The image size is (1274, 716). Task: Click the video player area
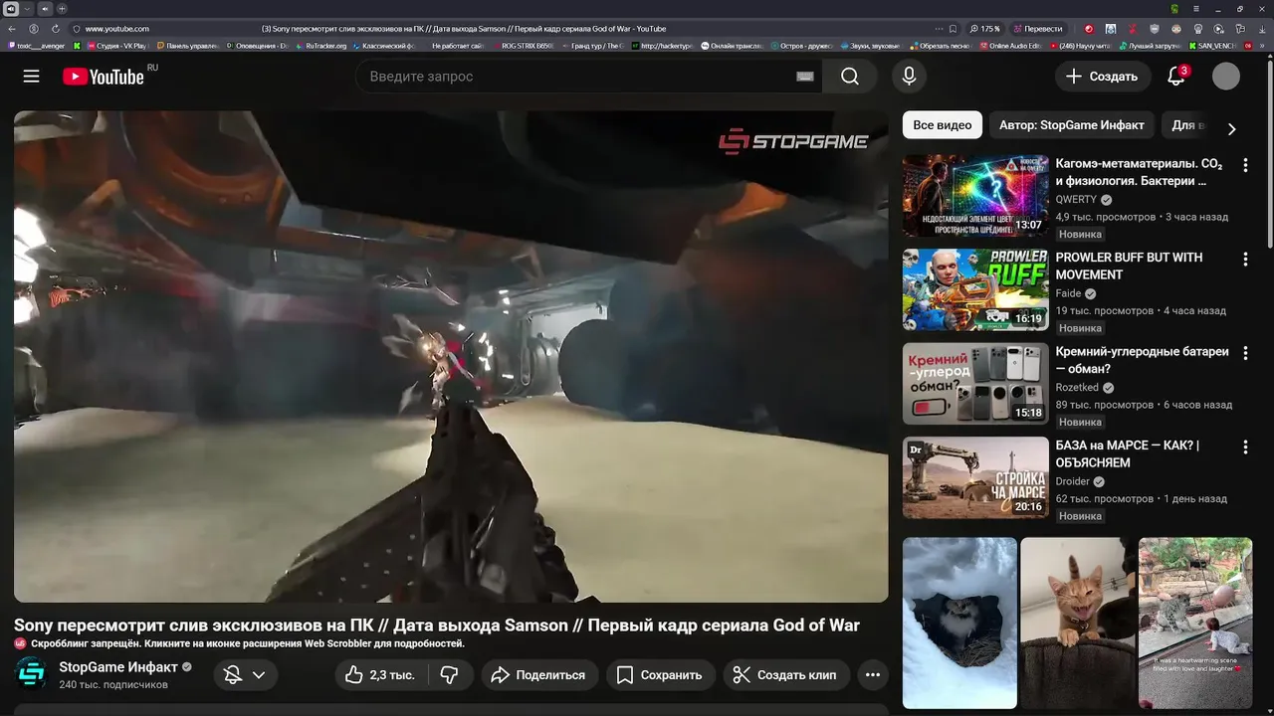(451, 356)
